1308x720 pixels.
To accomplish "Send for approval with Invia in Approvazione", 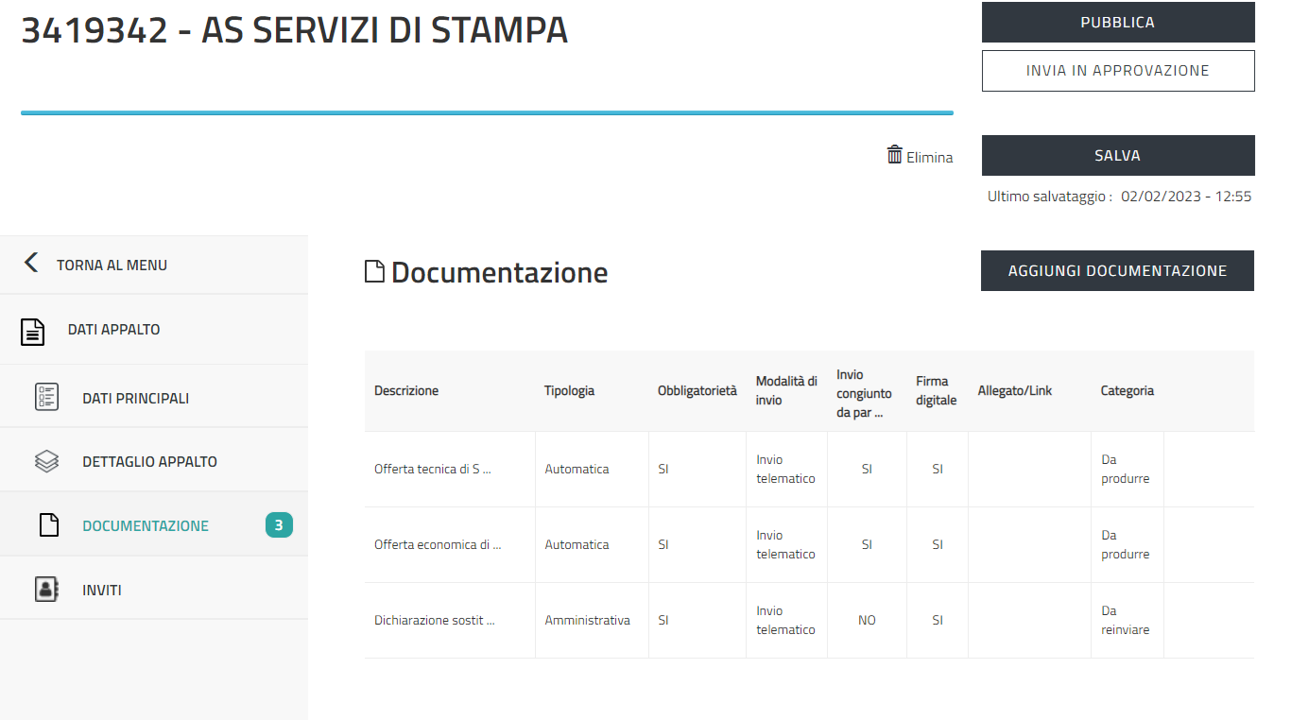I will (1117, 71).
